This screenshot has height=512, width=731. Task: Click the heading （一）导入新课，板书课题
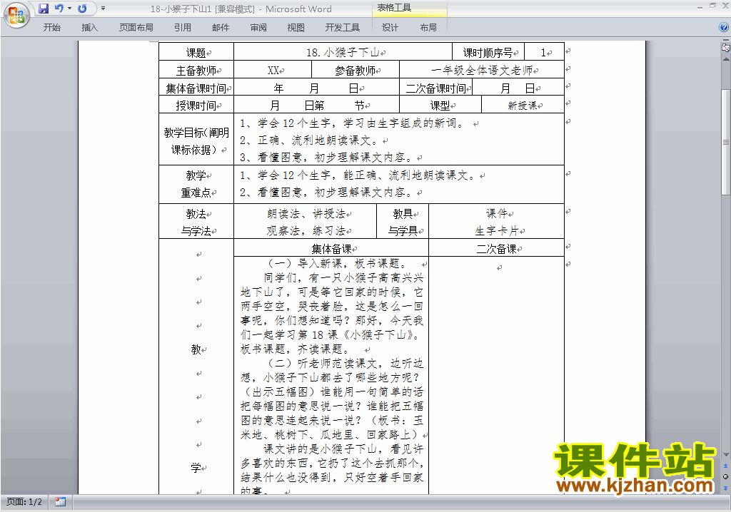(x=338, y=263)
